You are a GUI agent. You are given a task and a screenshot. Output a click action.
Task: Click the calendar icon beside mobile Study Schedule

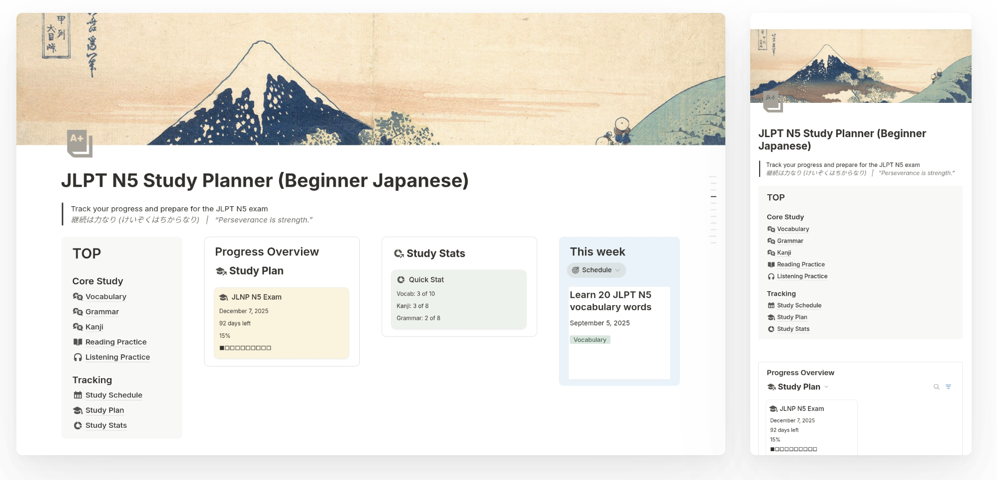click(x=771, y=306)
